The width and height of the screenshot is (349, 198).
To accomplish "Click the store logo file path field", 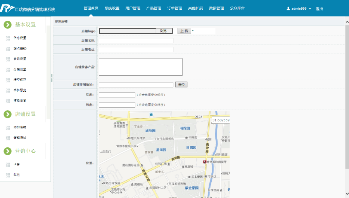I will tap(128, 31).
